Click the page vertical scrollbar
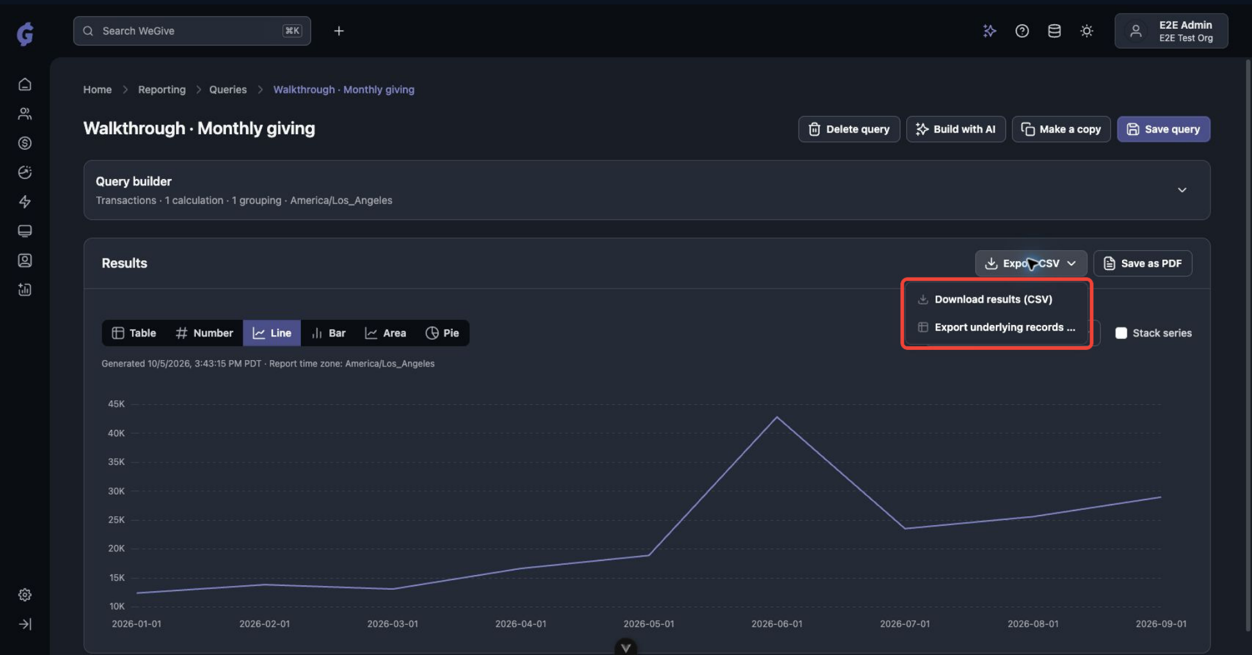 pos(1248,345)
